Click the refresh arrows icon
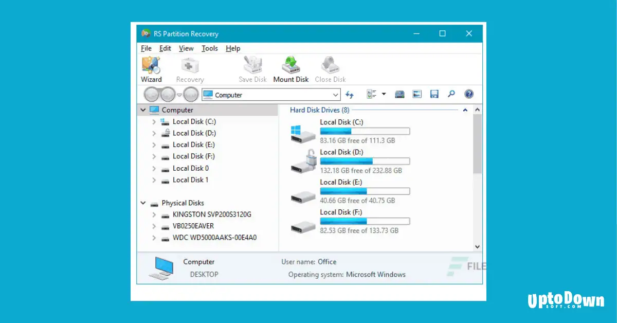This screenshot has width=617, height=323. (350, 94)
